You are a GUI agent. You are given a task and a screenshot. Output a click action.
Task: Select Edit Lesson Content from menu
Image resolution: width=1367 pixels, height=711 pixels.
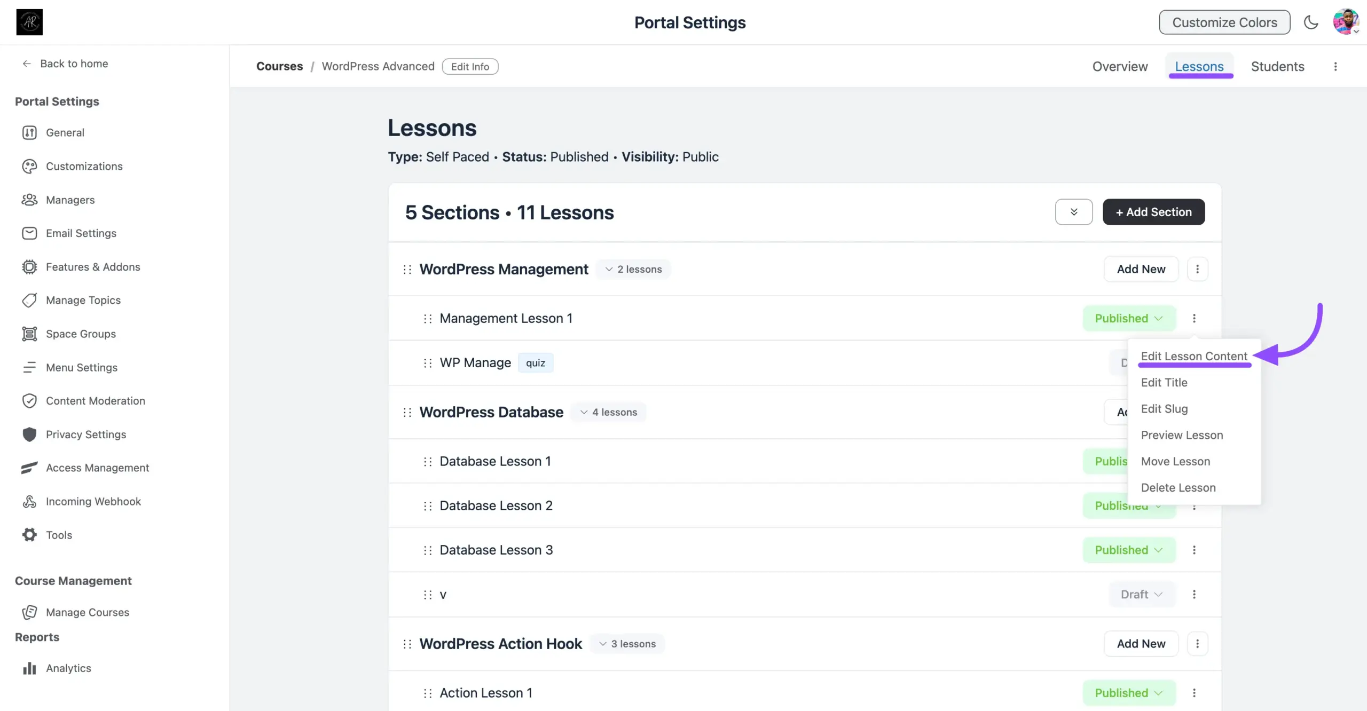click(x=1194, y=356)
